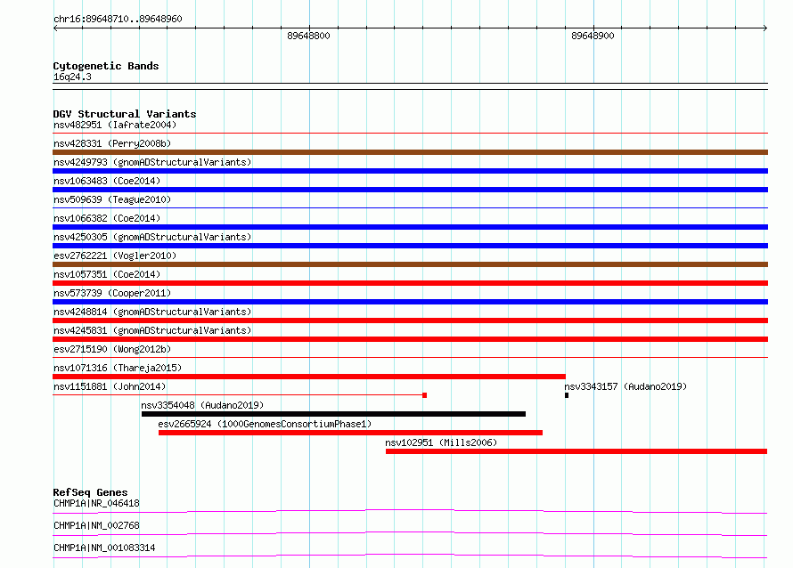Click the esv2665924 red bar

click(x=350, y=433)
